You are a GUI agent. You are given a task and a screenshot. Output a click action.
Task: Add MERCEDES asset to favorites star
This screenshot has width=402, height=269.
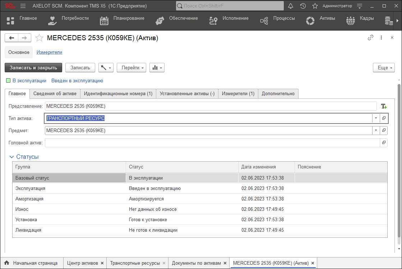(x=39, y=38)
